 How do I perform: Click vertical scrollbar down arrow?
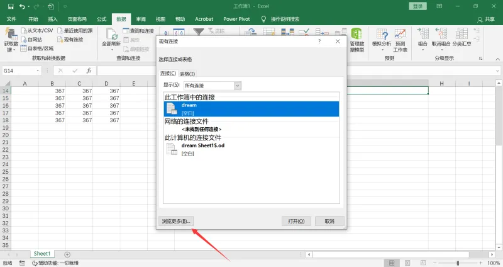coord(499,247)
